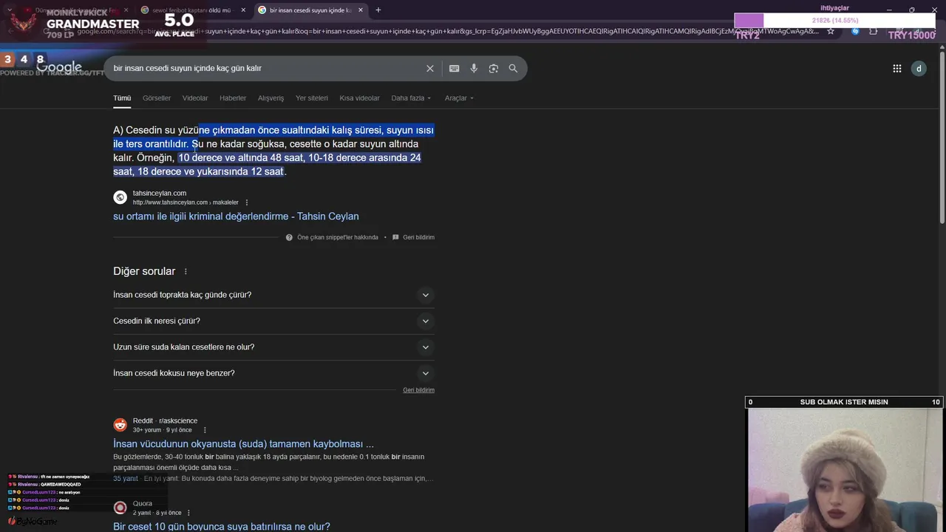This screenshot has height=532, width=946.
Task: Start voice search with the microphone icon
Action: (x=474, y=68)
